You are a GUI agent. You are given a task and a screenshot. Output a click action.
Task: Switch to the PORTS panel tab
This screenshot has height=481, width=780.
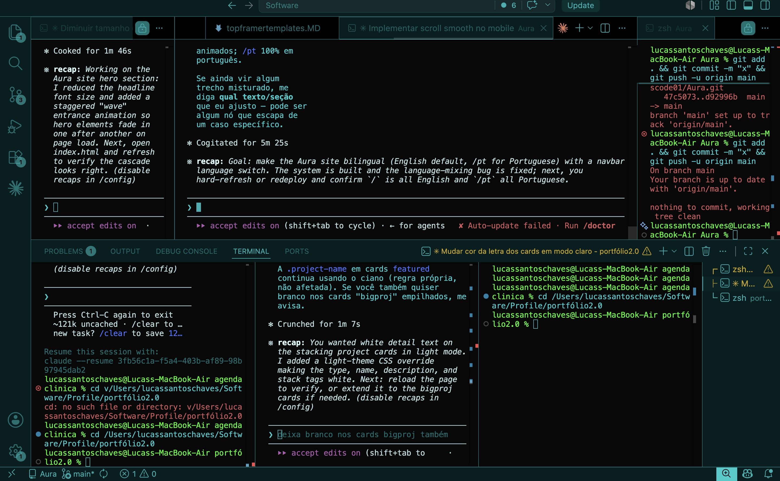tap(297, 251)
